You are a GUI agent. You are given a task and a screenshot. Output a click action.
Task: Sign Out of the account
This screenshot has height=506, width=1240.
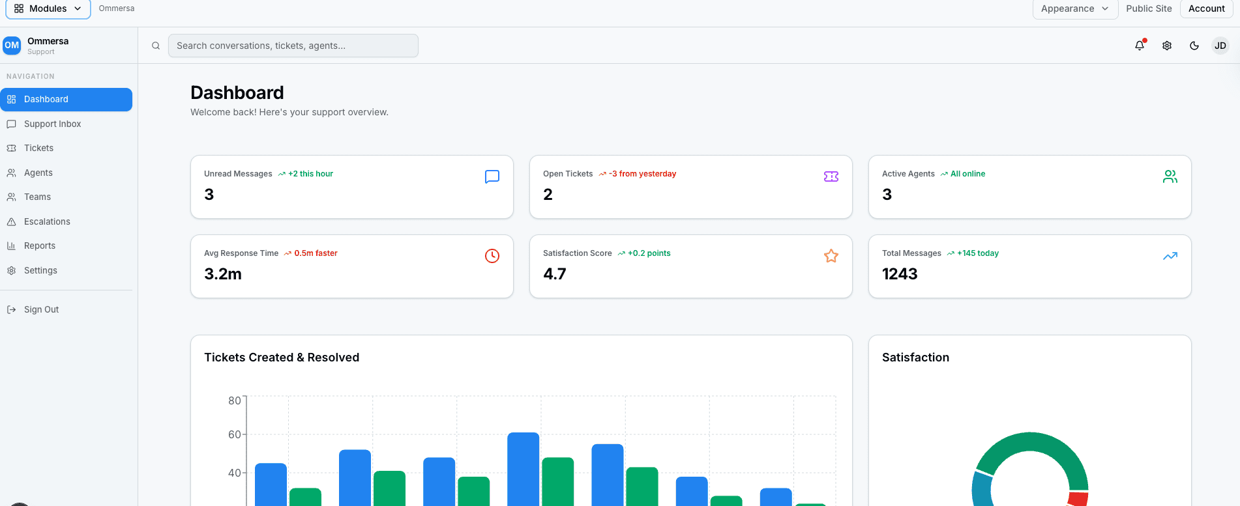[66, 309]
